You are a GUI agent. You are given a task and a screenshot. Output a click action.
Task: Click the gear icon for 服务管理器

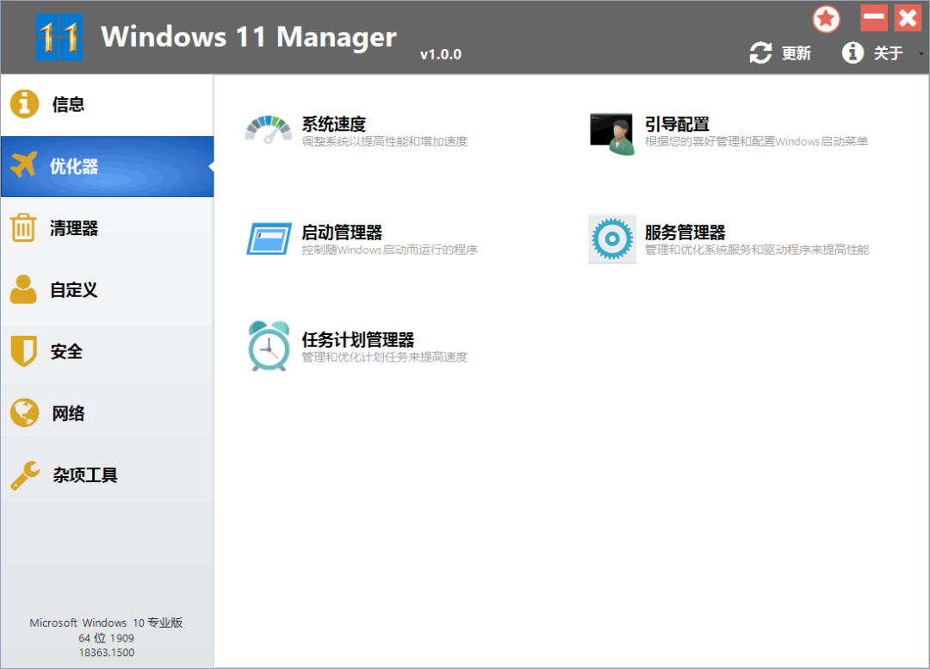click(x=612, y=239)
